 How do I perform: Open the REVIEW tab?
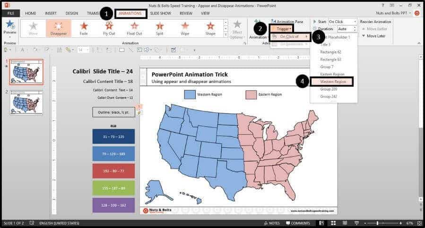pyautogui.click(x=186, y=13)
